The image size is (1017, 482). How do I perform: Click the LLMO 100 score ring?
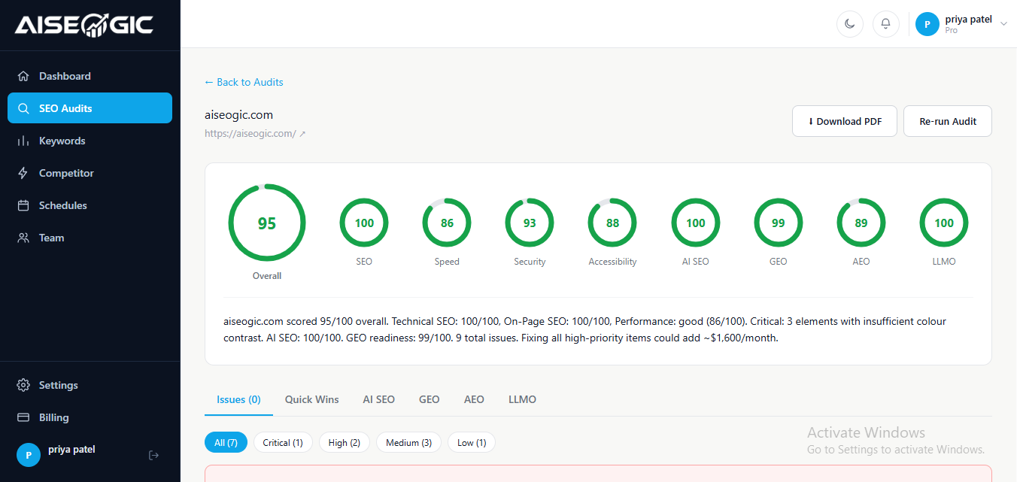coord(944,223)
